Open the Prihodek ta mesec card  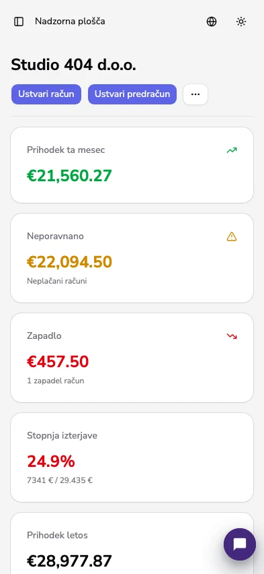tap(132, 165)
